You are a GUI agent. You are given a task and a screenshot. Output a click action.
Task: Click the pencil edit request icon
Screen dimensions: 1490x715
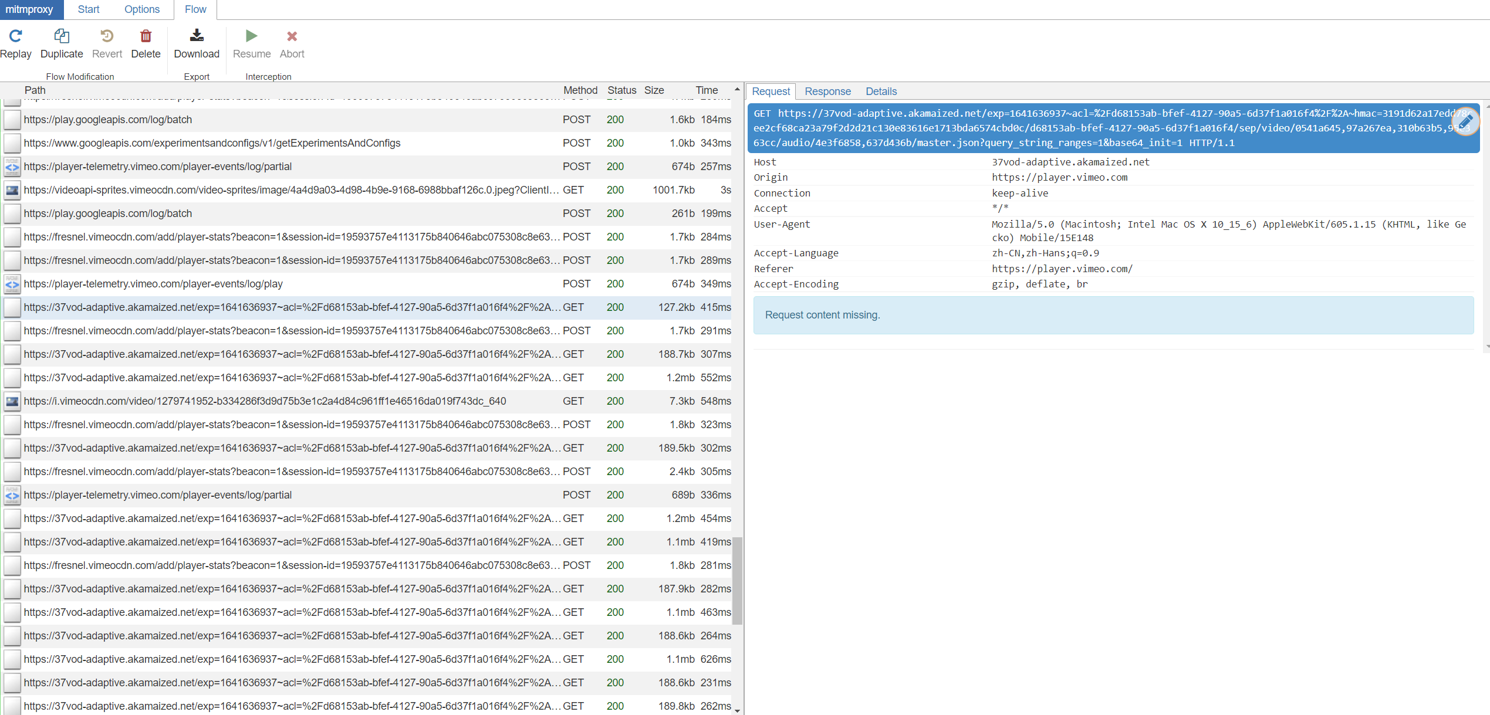[1465, 121]
